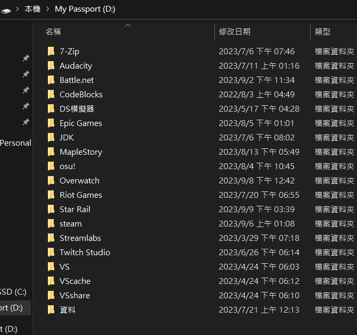The height and width of the screenshot is (335, 357).
Task: Select the MapleStory folder icon
Action: (x=51, y=152)
